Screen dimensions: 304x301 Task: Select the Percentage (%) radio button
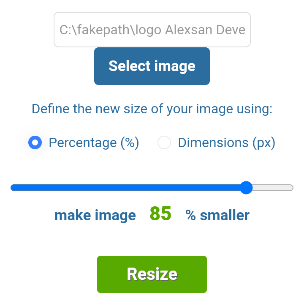pos(35,142)
